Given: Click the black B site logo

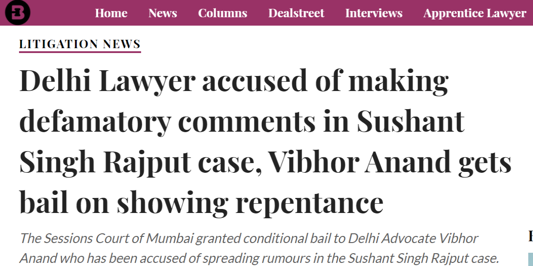Looking at the screenshot, I should click(x=18, y=12).
